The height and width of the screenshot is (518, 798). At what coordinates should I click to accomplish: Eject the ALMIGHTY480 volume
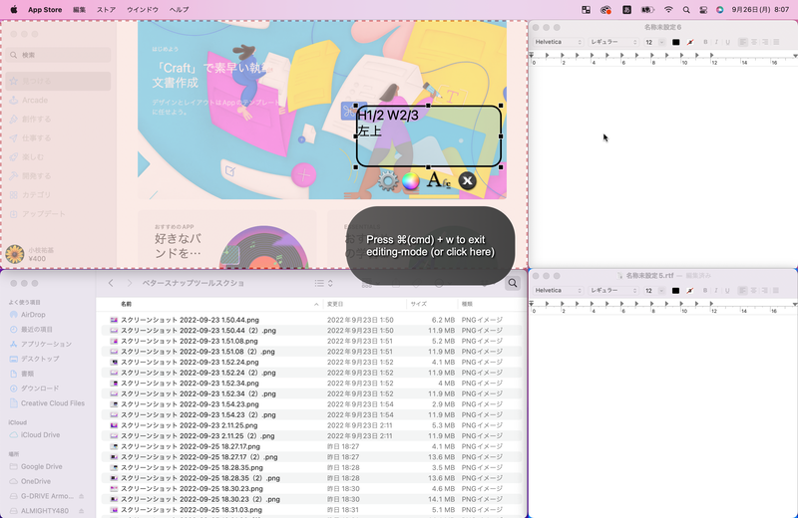point(82,511)
